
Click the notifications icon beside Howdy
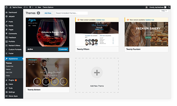coord(147,7)
